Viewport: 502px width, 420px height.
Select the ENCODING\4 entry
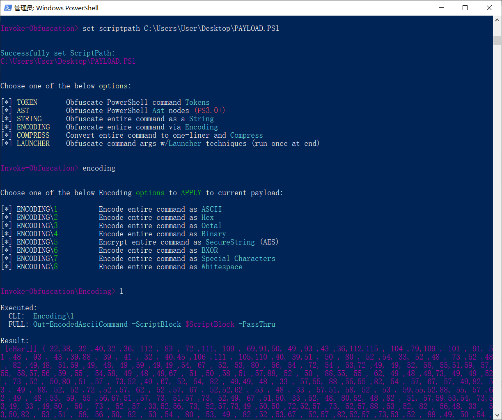pyautogui.click(x=37, y=234)
